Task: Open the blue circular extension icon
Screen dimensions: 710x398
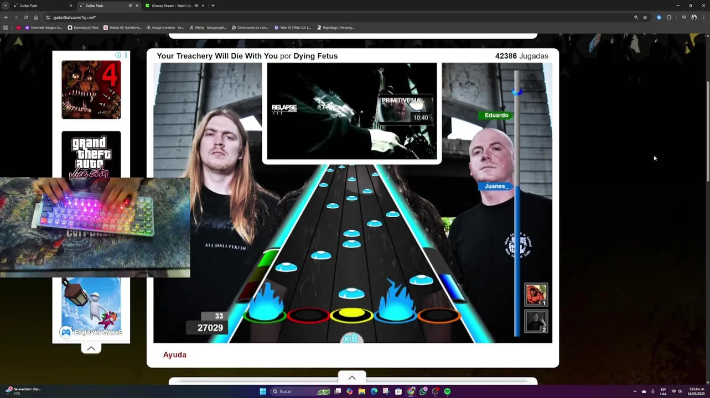Action: click(x=659, y=17)
